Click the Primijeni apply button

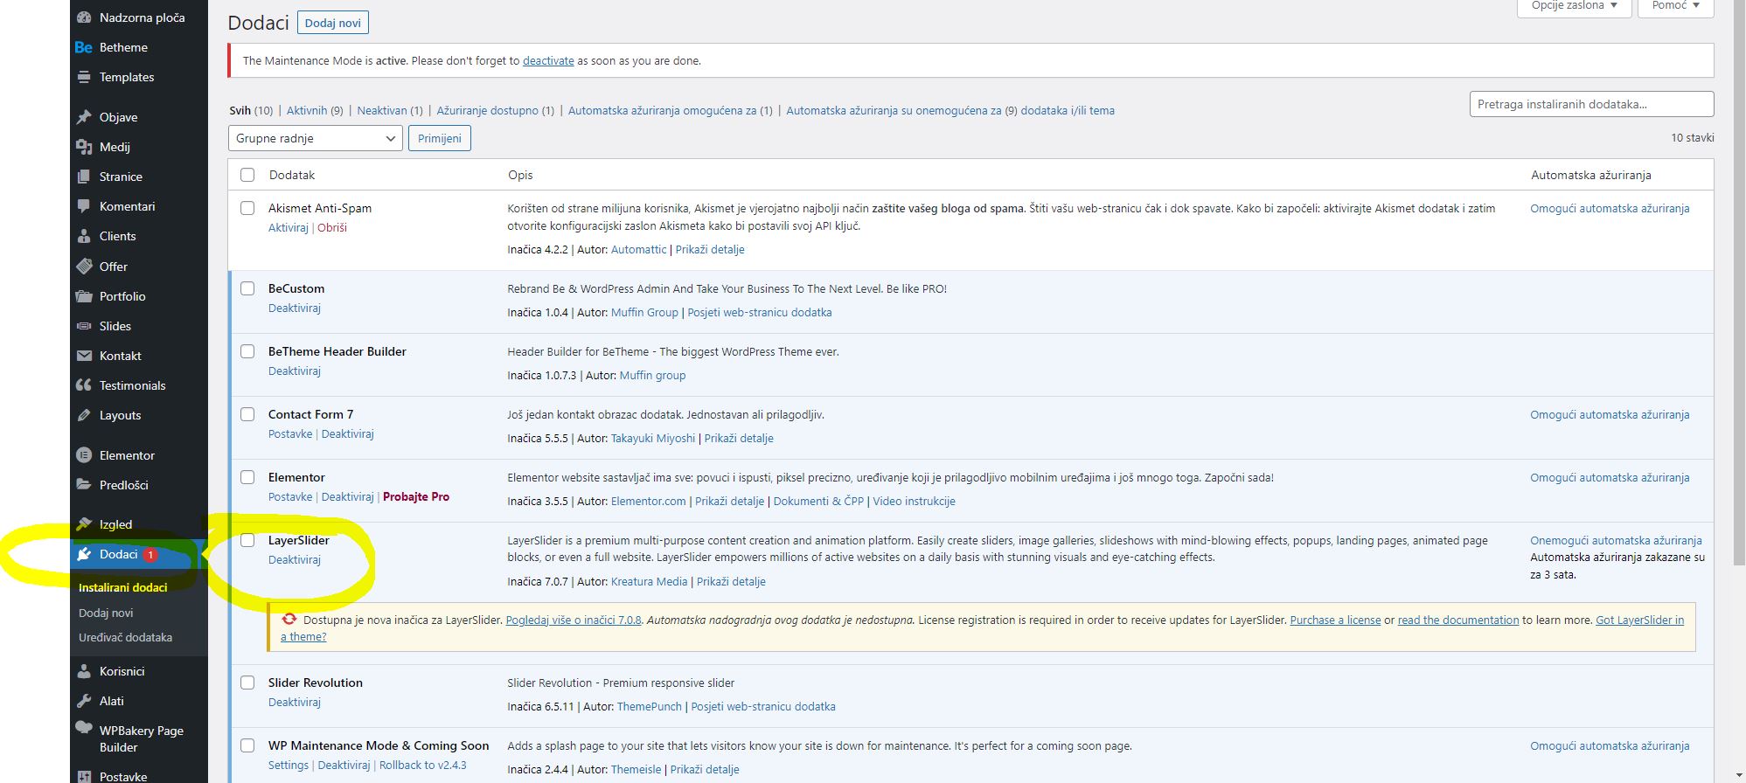(x=440, y=138)
